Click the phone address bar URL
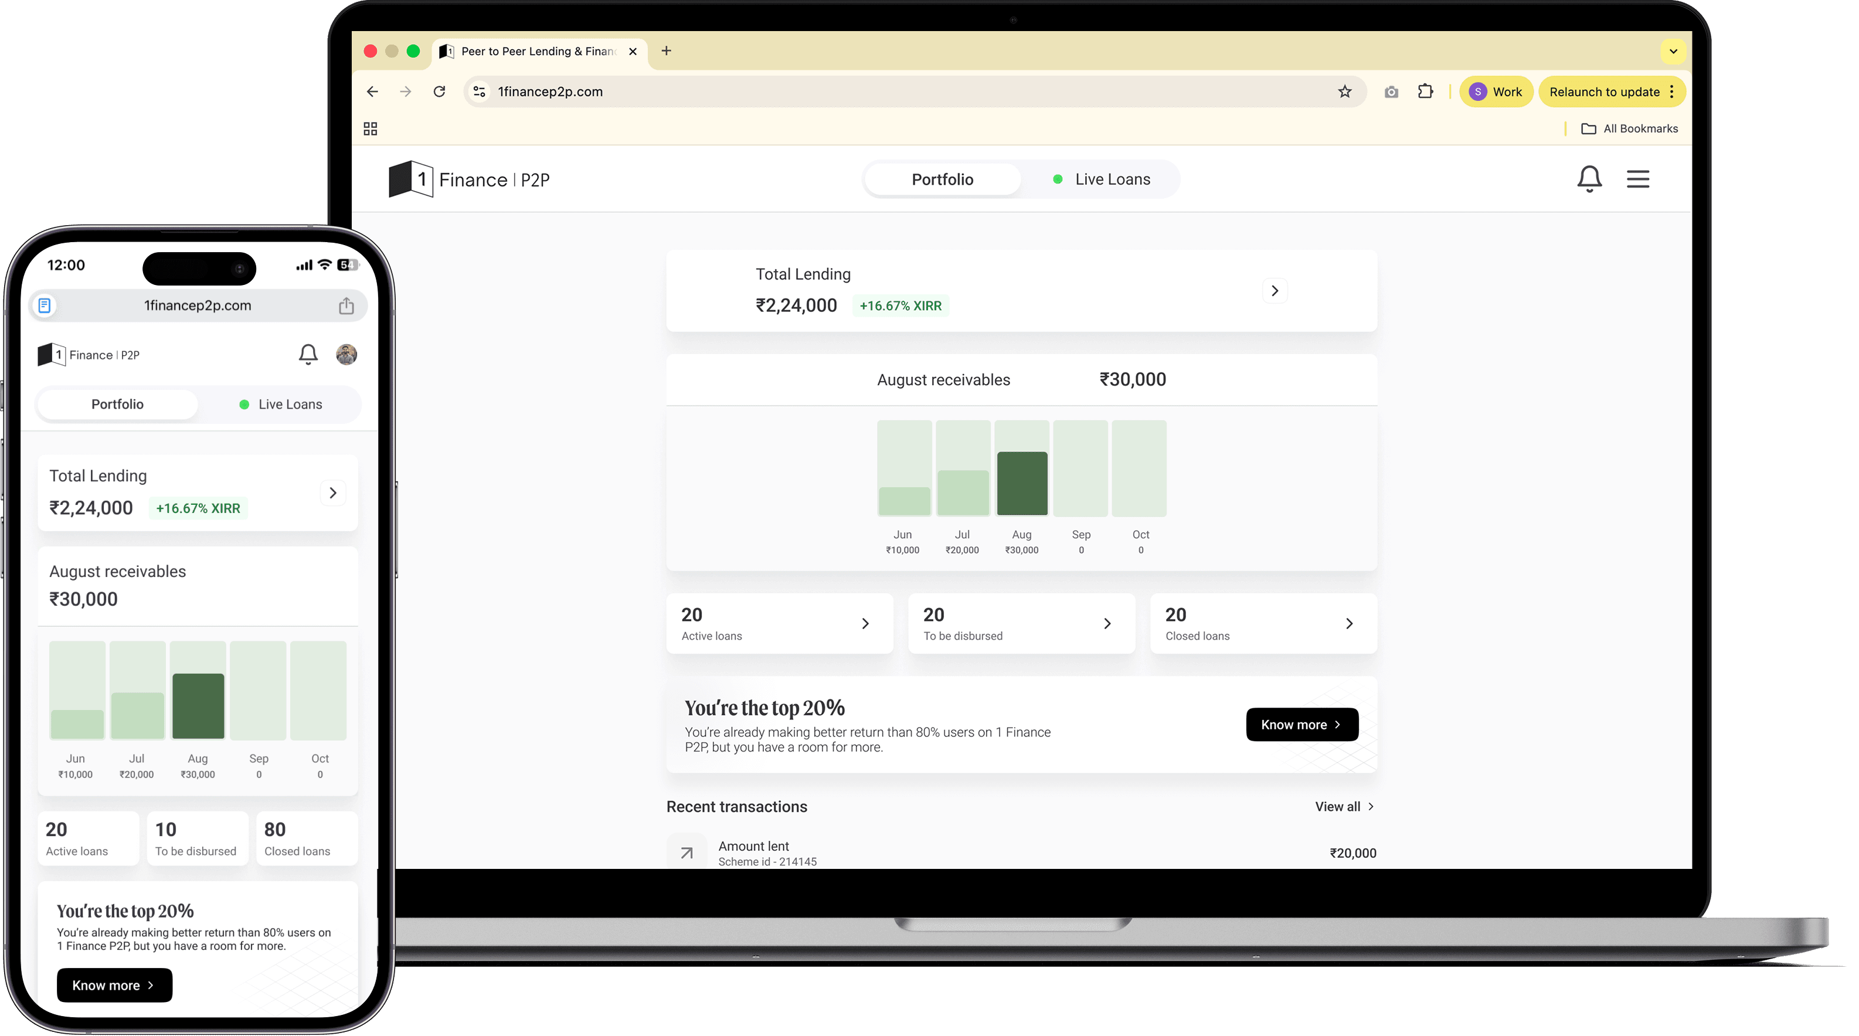The width and height of the screenshot is (1859, 1036). pyautogui.click(x=197, y=305)
